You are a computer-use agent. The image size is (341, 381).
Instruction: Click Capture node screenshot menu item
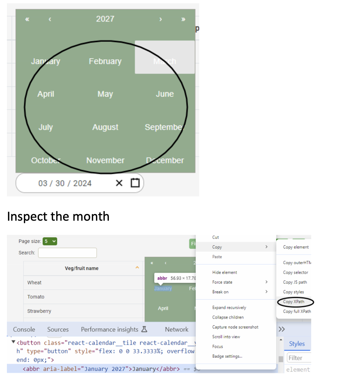(235, 327)
